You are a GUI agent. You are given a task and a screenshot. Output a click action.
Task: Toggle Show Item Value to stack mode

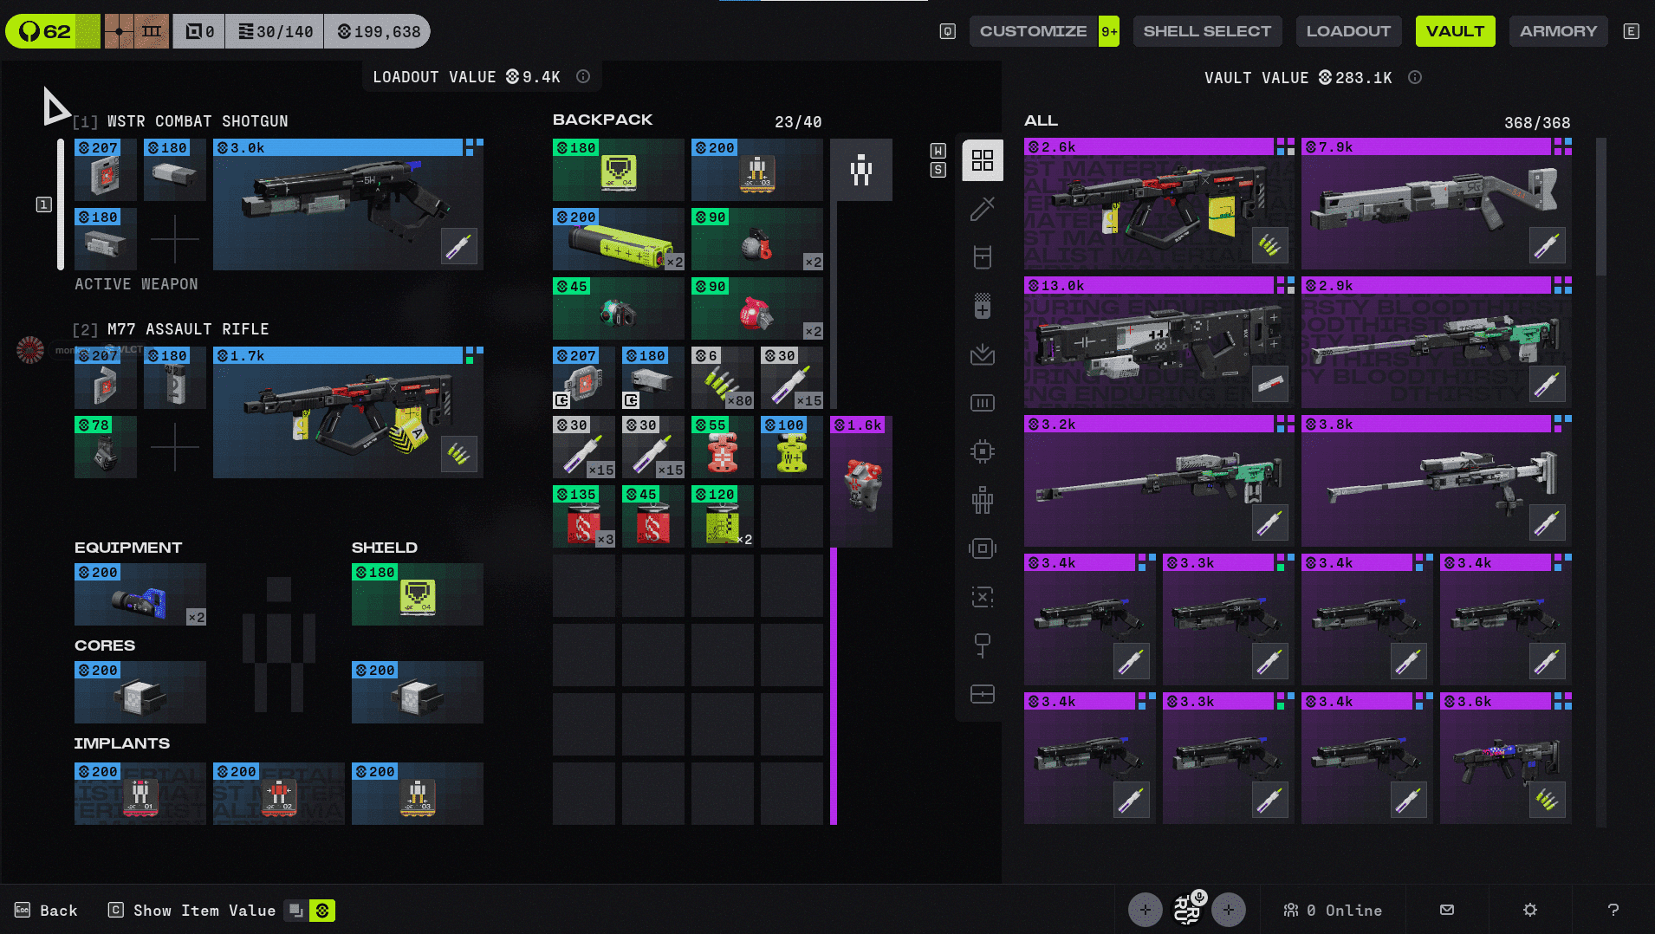[296, 911]
